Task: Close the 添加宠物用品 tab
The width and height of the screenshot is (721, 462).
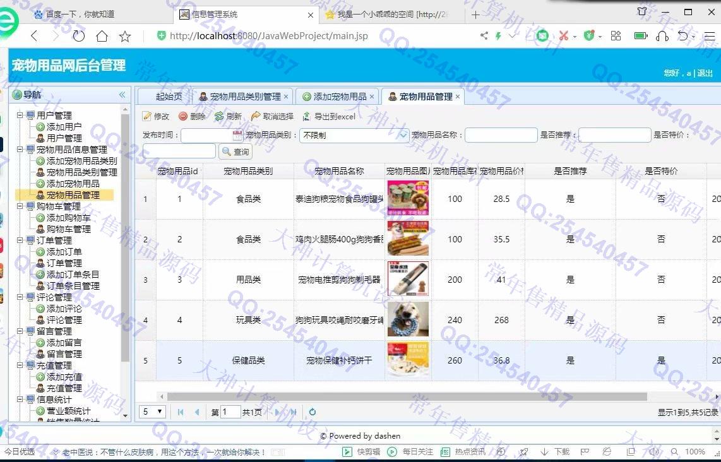Action: point(372,97)
